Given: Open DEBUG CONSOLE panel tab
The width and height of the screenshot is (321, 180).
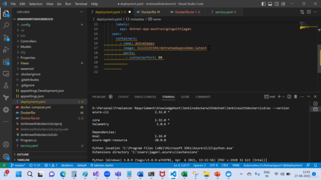Looking at the screenshot, I should click(x=145, y=96).
